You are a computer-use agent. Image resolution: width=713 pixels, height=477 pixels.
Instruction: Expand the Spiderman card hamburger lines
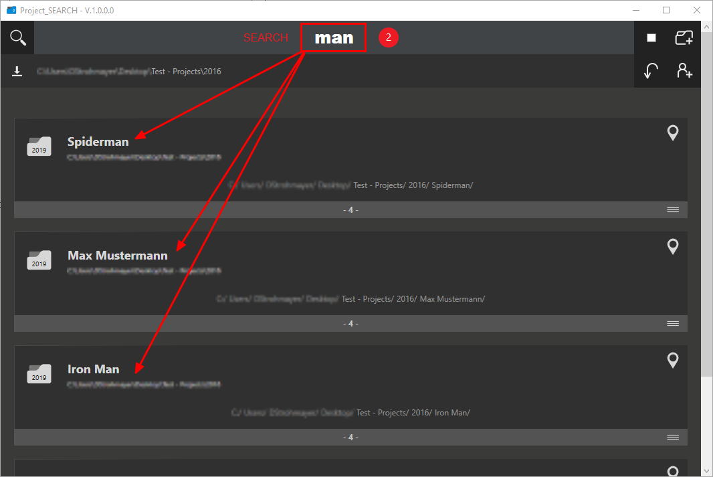tap(673, 209)
